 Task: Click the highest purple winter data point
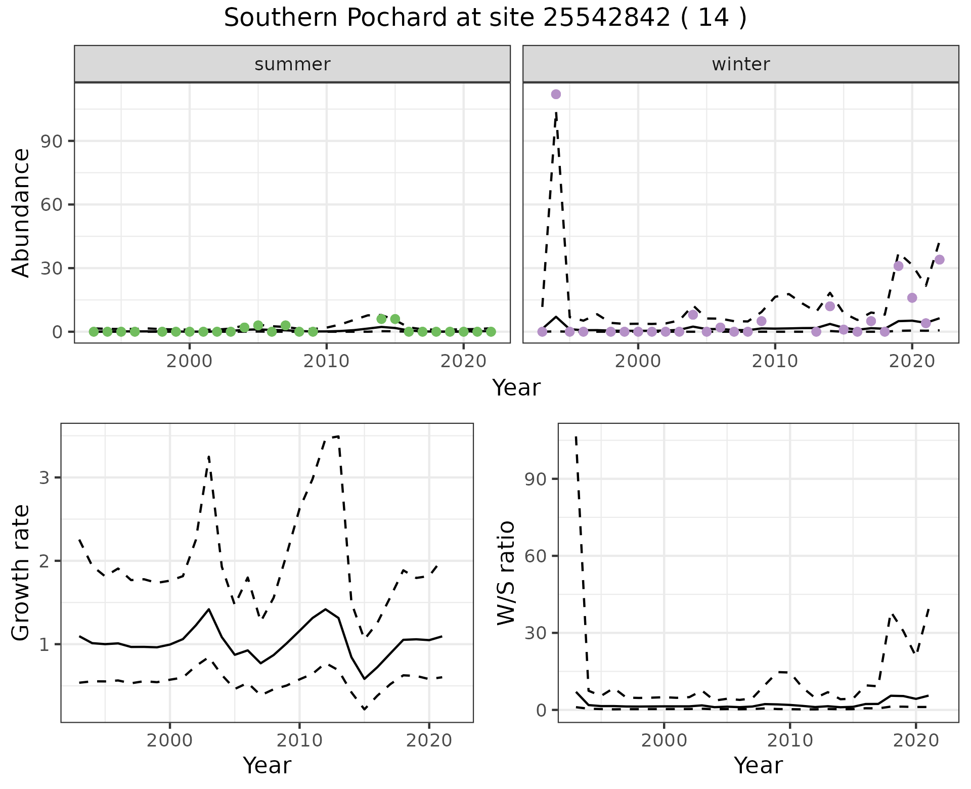pos(556,94)
